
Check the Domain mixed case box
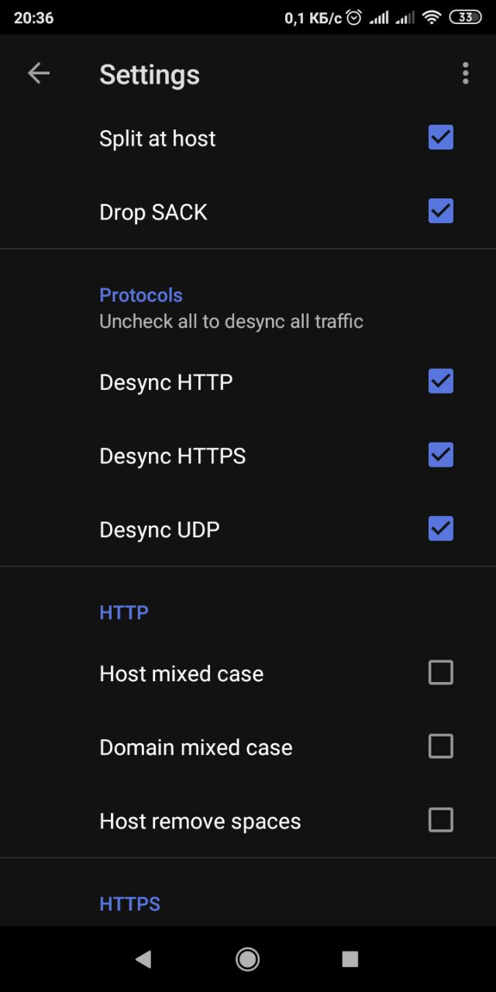point(441,746)
